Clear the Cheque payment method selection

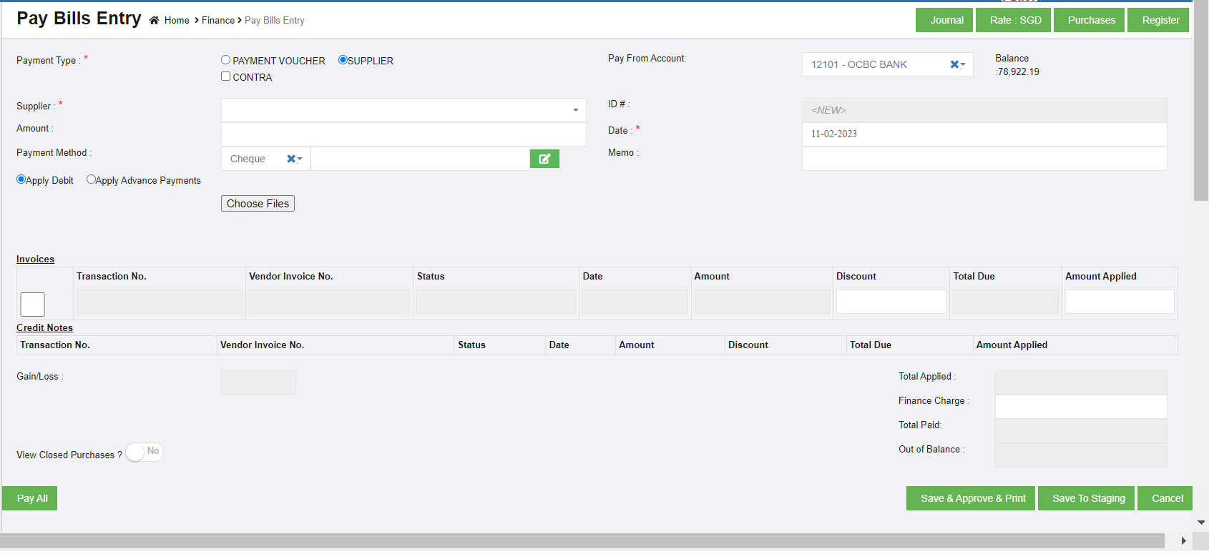pos(291,159)
